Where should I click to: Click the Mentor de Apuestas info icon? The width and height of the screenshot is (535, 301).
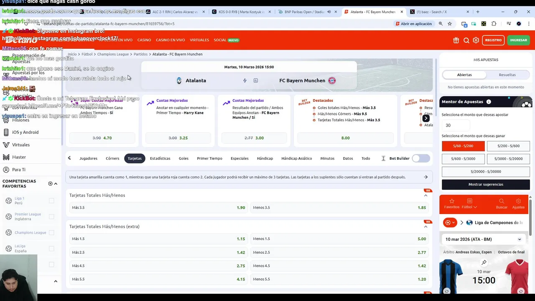click(x=489, y=102)
